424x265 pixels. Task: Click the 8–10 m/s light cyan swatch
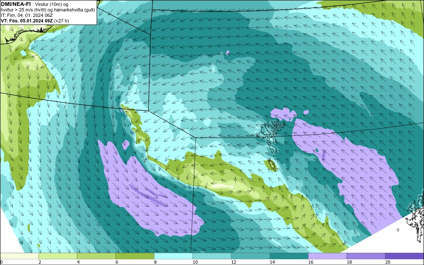coord(173,256)
